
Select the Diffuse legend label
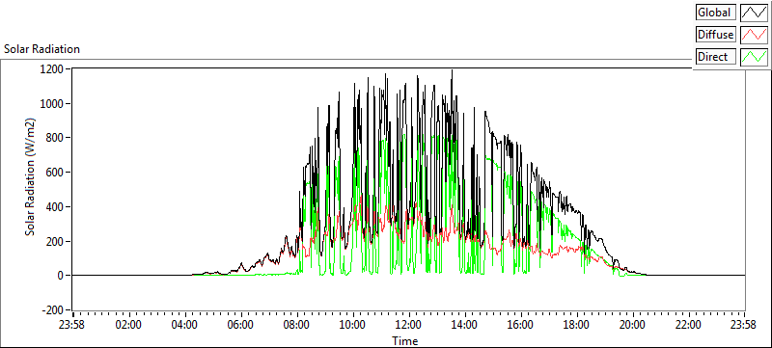click(x=716, y=35)
